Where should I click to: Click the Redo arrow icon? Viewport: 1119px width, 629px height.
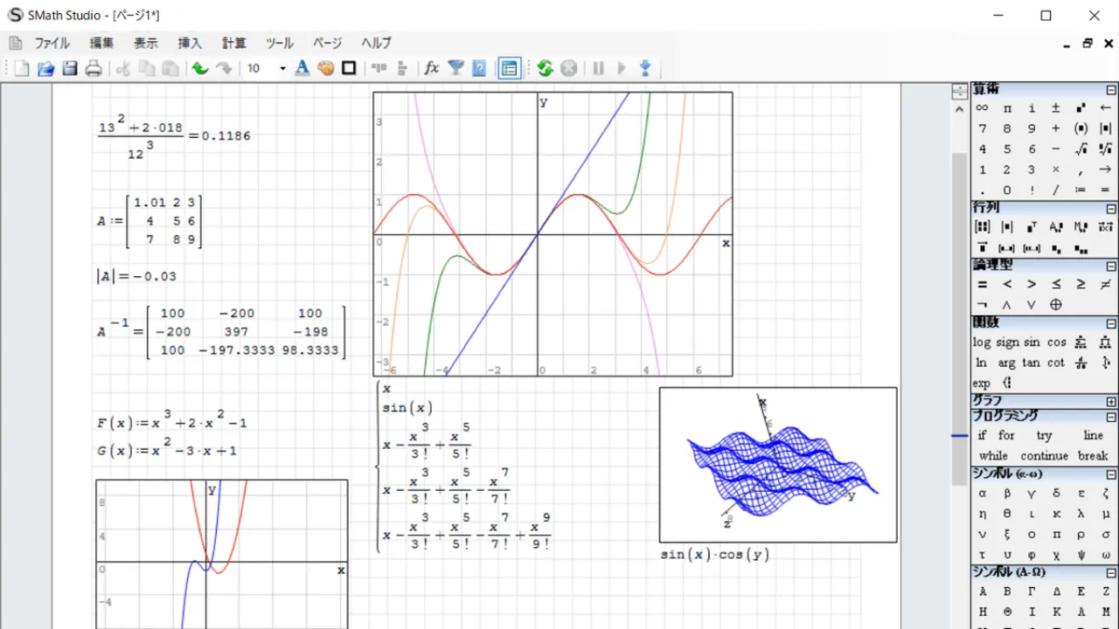(224, 68)
